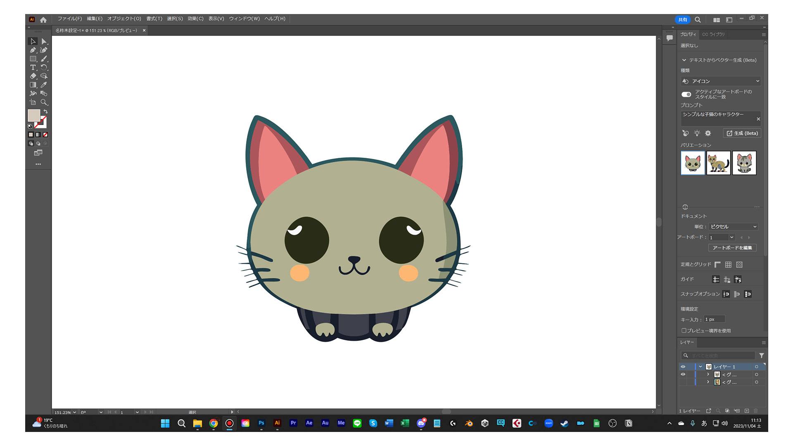Image resolution: width=793 pixels, height=446 pixels.
Task: Hide レイヤー 1 visibility eye
Action: tap(683, 367)
